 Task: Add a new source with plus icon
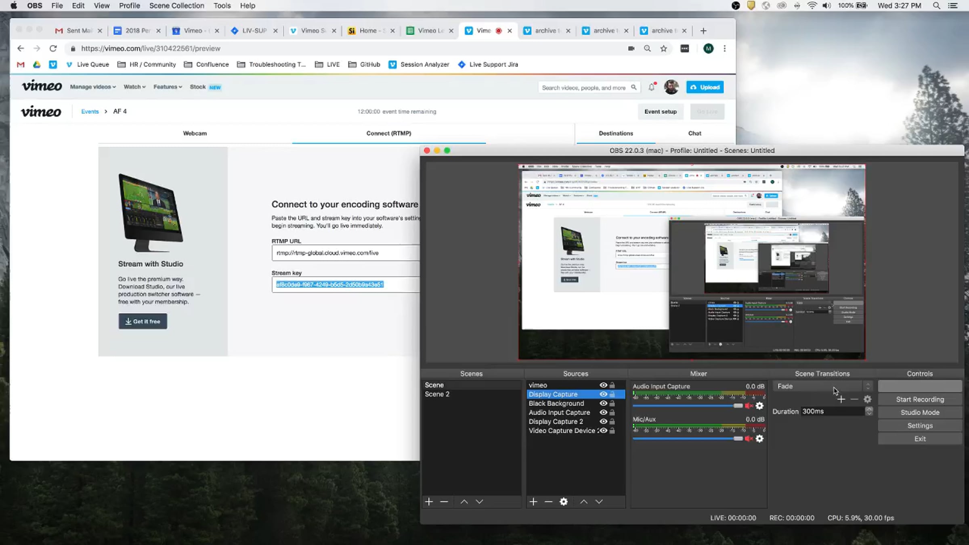tap(533, 501)
